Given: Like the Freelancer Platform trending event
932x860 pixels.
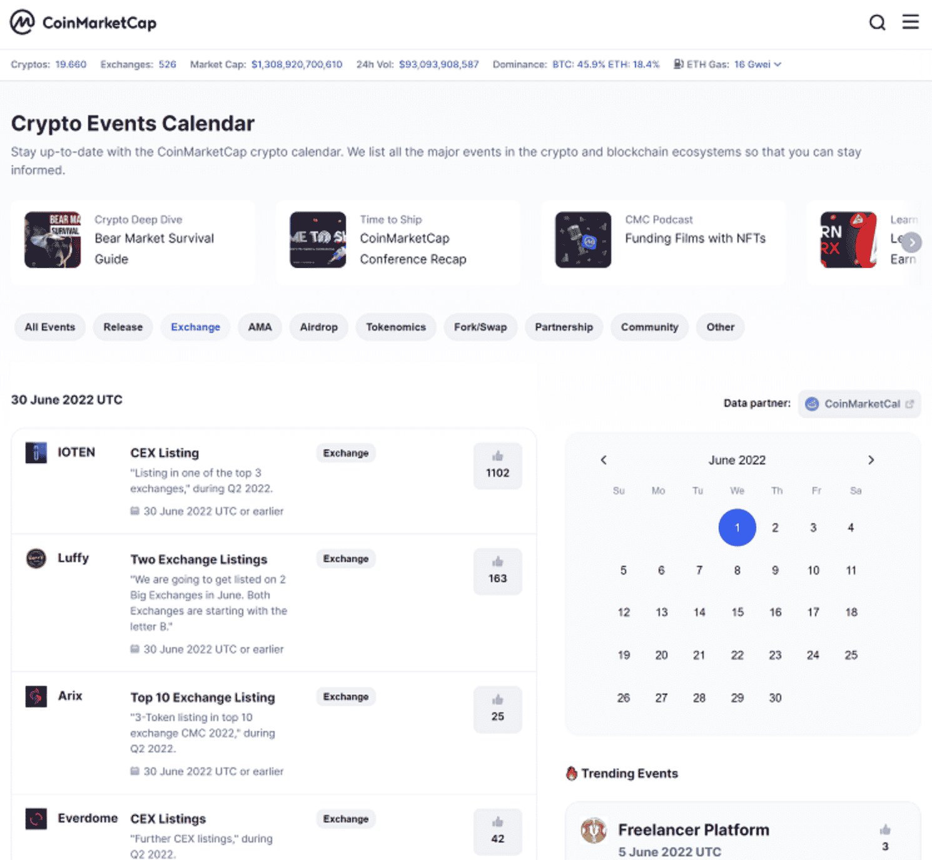Looking at the screenshot, I should pyautogui.click(x=885, y=837).
